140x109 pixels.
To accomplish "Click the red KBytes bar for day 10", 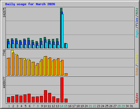I will (x=45, y=96).
